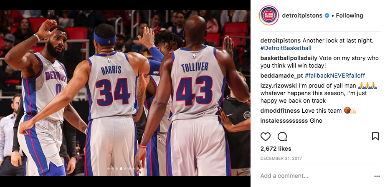
Task: Focus the Add a comment field
Action: click(x=316, y=176)
